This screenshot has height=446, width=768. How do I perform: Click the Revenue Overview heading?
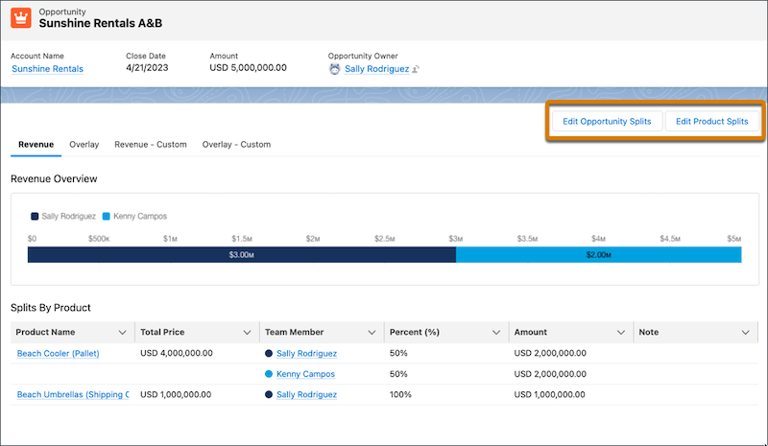point(54,178)
